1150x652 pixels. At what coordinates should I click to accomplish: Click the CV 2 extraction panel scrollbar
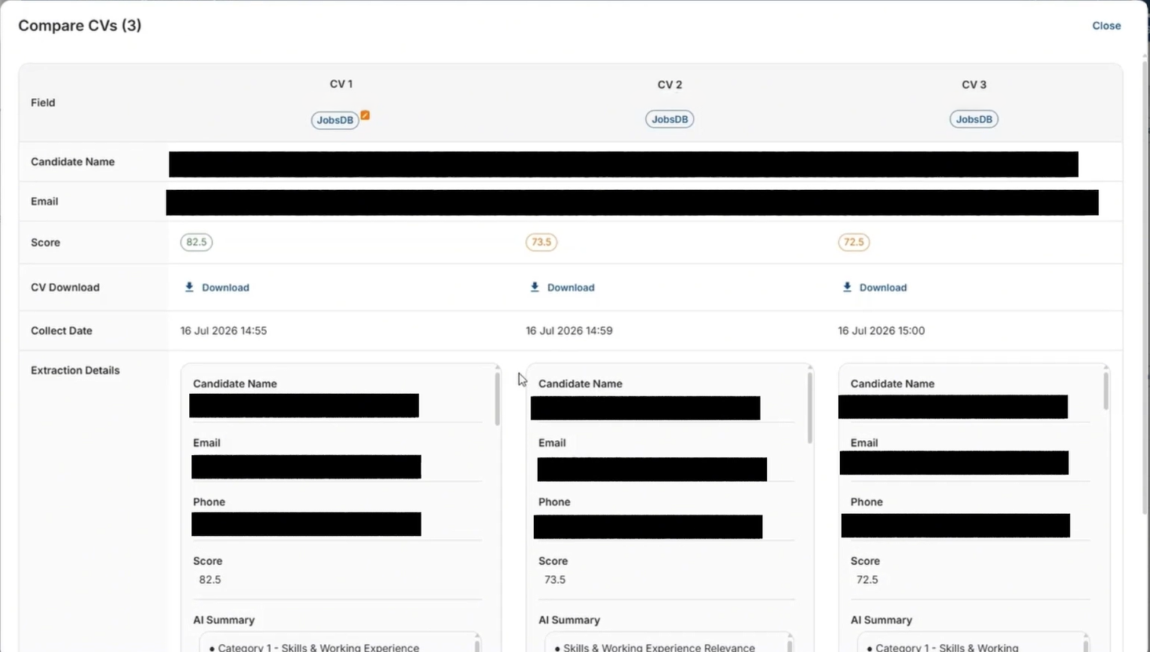[x=810, y=408]
